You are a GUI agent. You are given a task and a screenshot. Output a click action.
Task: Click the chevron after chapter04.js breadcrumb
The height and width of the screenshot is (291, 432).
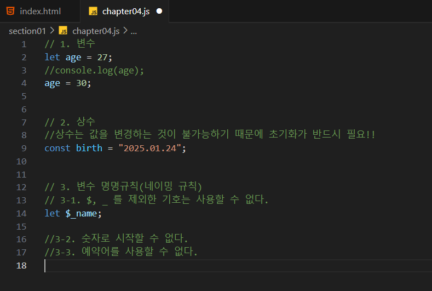click(125, 31)
